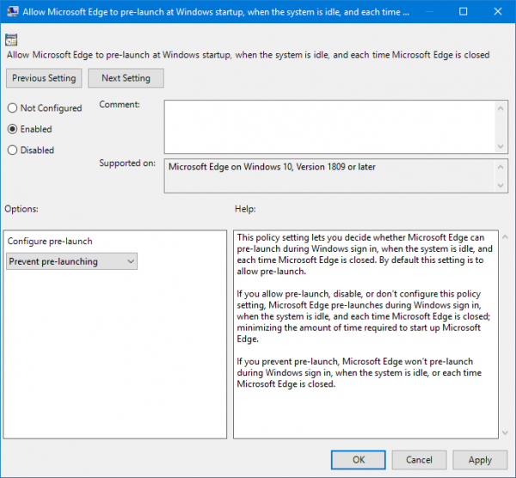The height and width of the screenshot is (478, 516).
Task: Jump to Next Setting
Action: (x=126, y=78)
